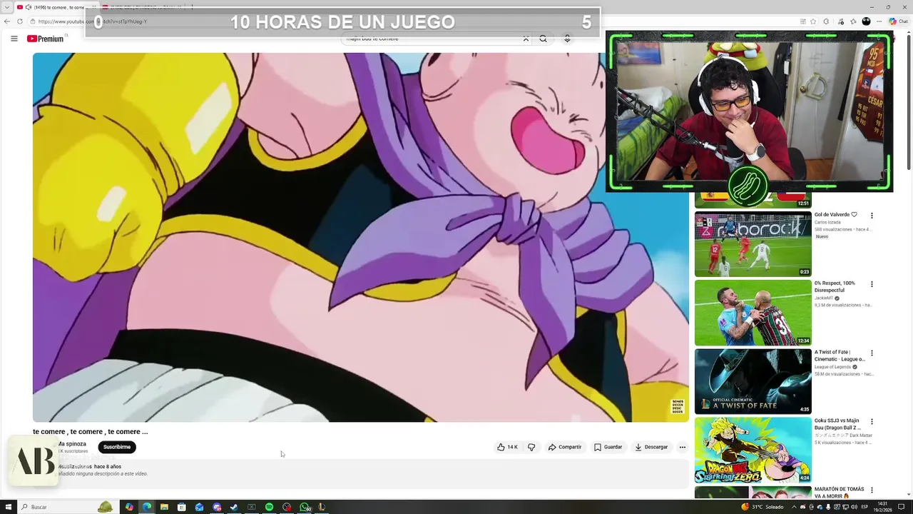Visit the League of Legends channel
The width and height of the screenshot is (913, 514).
(832, 367)
